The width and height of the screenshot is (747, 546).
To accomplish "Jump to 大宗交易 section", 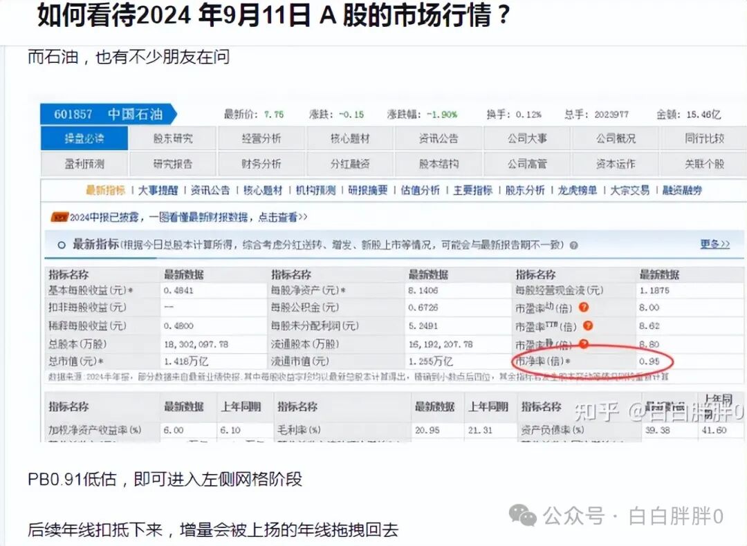I will pyautogui.click(x=630, y=191).
